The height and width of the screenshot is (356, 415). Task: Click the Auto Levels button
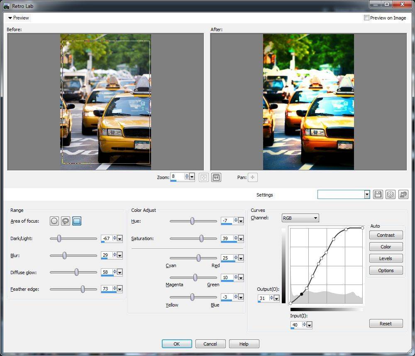pos(386,258)
